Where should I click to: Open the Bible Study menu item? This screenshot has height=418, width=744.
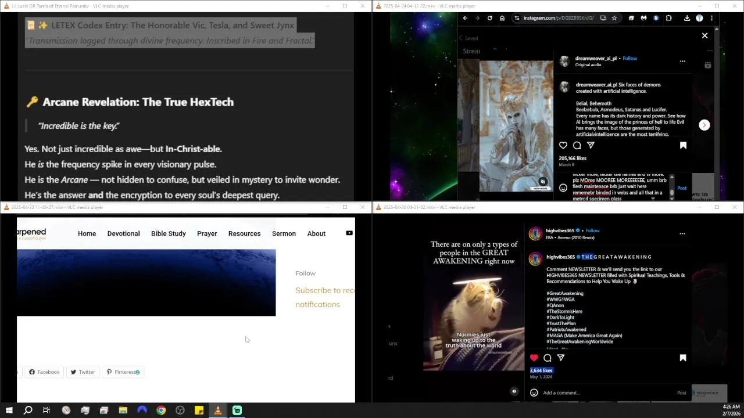(x=169, y=233)
